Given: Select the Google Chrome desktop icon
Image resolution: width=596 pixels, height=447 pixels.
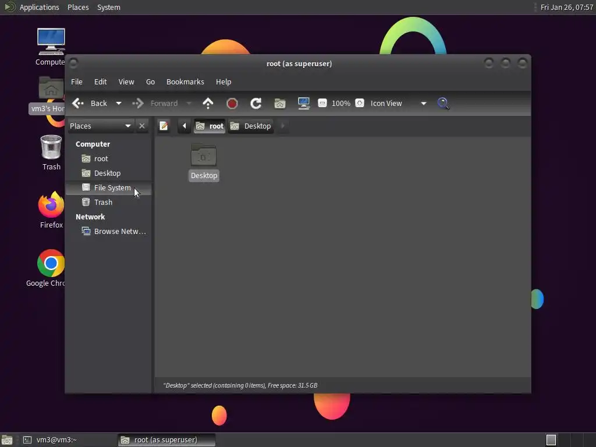Looking at the screenshot, I should (x=45, y=268).
